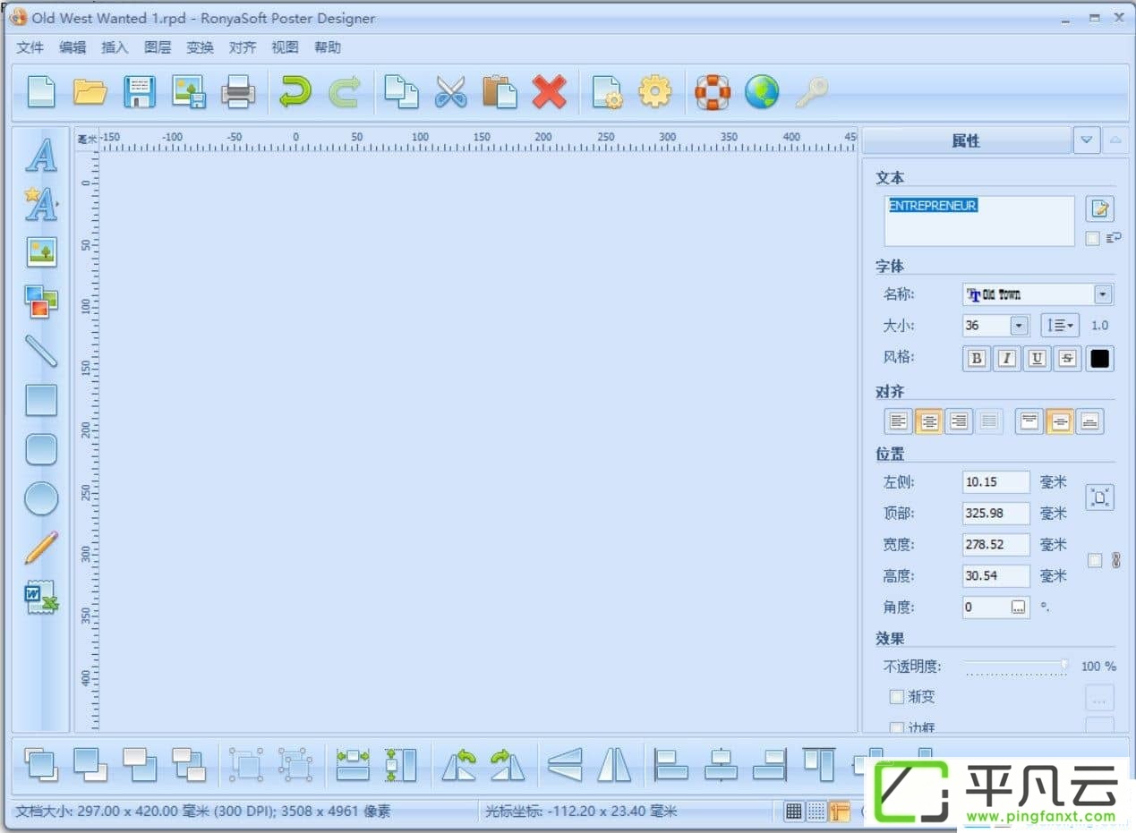This screenshot has width=1136, height=833.
Task: Open the 变换 menu
Action: (200, 47)
